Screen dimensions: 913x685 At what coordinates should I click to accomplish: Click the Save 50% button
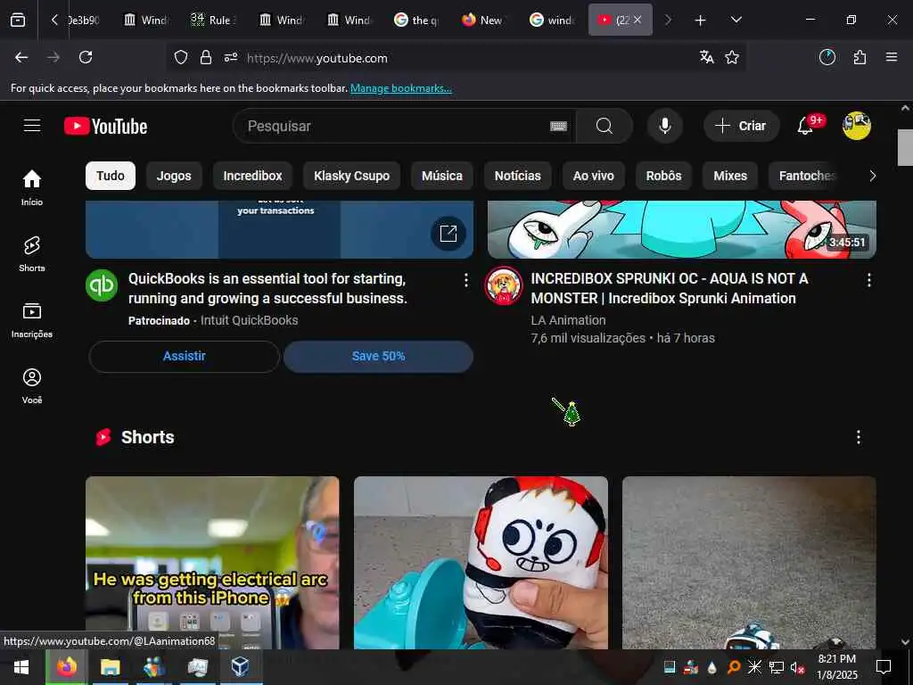(378, 357)
